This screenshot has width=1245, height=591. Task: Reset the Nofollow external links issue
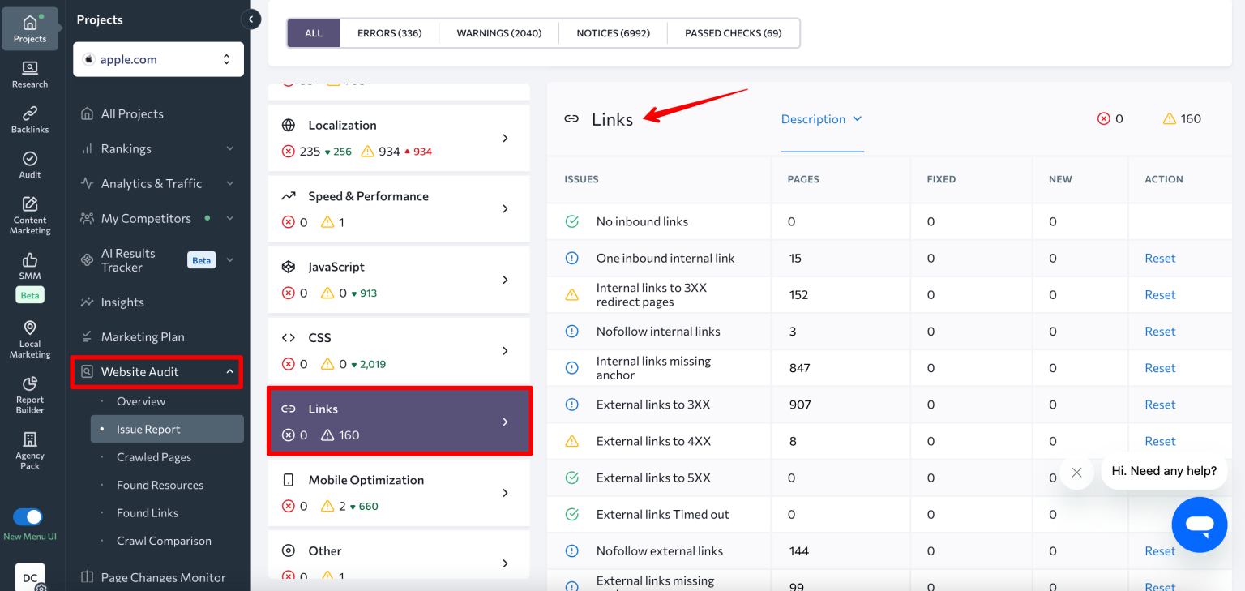coord(1160,550)
